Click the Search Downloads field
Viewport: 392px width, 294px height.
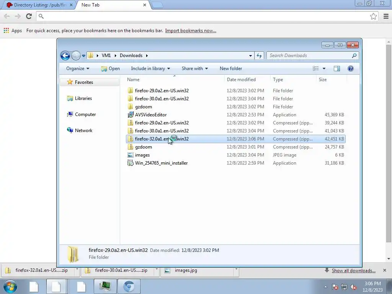(x=312, y=56)
